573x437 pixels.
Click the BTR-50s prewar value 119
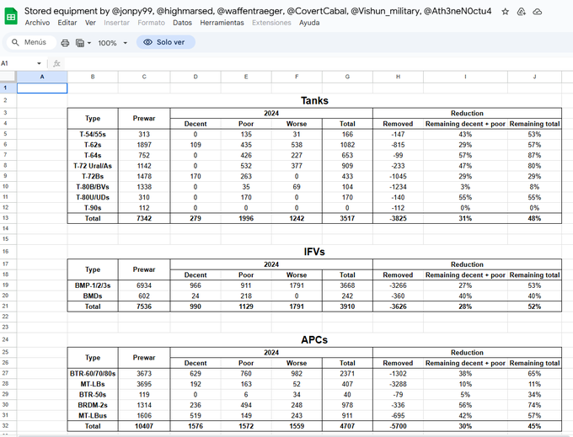pos(144,395)
